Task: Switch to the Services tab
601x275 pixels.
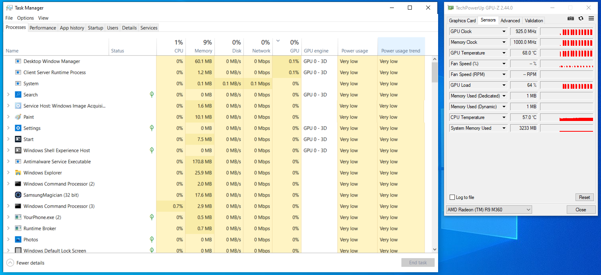Action: coord(149,28)
